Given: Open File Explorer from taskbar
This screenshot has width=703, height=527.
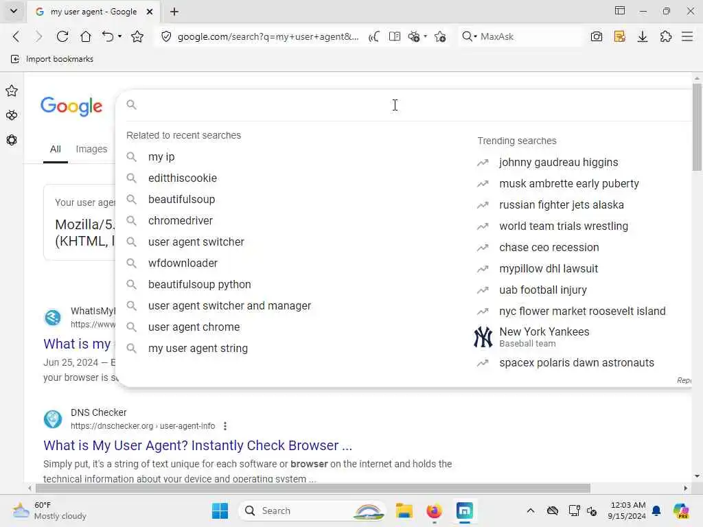Looking at the screenshot, I should point(404,511).
